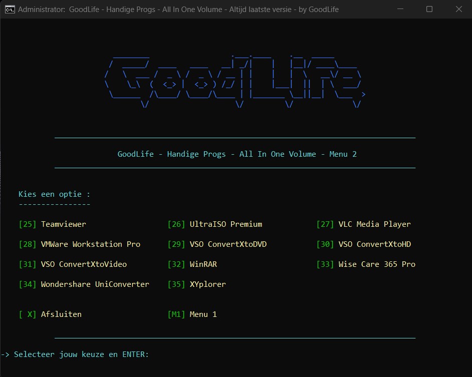This screenshot has width=472, height=377.
Task: Click the [29] option number
Action: [x=176, y=244]
